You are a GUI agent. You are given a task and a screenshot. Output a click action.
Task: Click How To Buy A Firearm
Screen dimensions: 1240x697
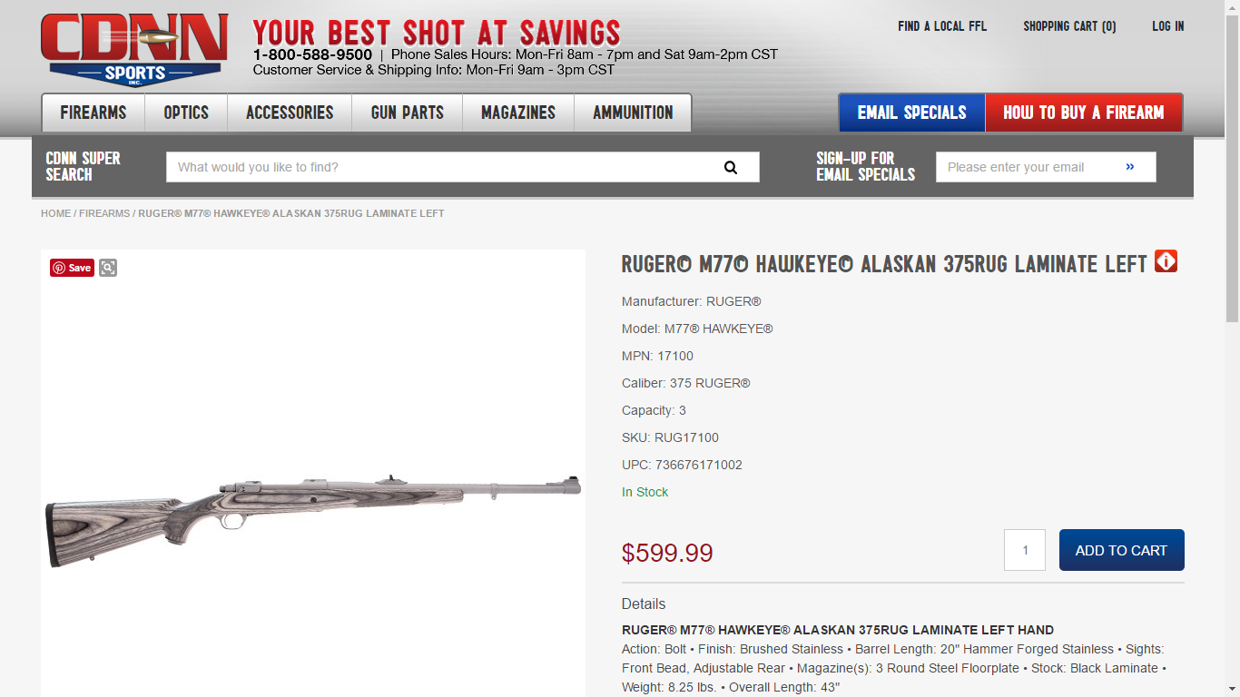tap(1083, 113)
